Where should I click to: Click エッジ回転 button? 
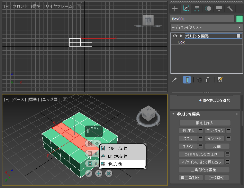(x=216, y=178)
